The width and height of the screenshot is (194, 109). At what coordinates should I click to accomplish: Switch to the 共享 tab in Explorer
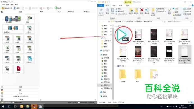click(x=114, y=5)
